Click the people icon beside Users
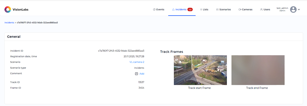 [261, 10]
